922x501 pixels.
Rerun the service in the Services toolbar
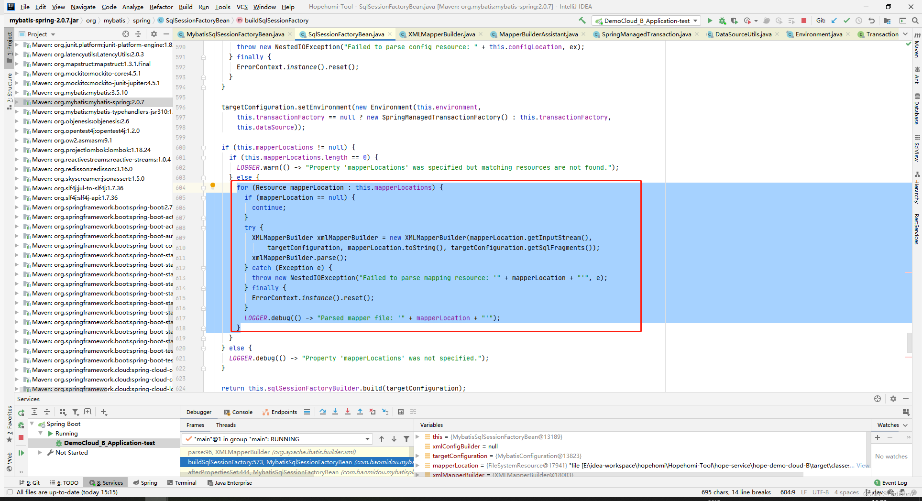point(21,413)
